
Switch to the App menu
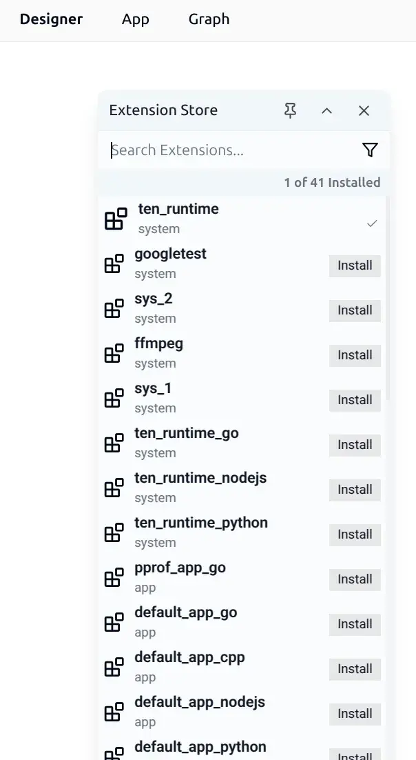(135, 19)
